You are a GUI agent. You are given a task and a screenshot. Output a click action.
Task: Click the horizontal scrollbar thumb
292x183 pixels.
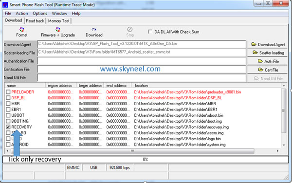click(x=132, y=151)
